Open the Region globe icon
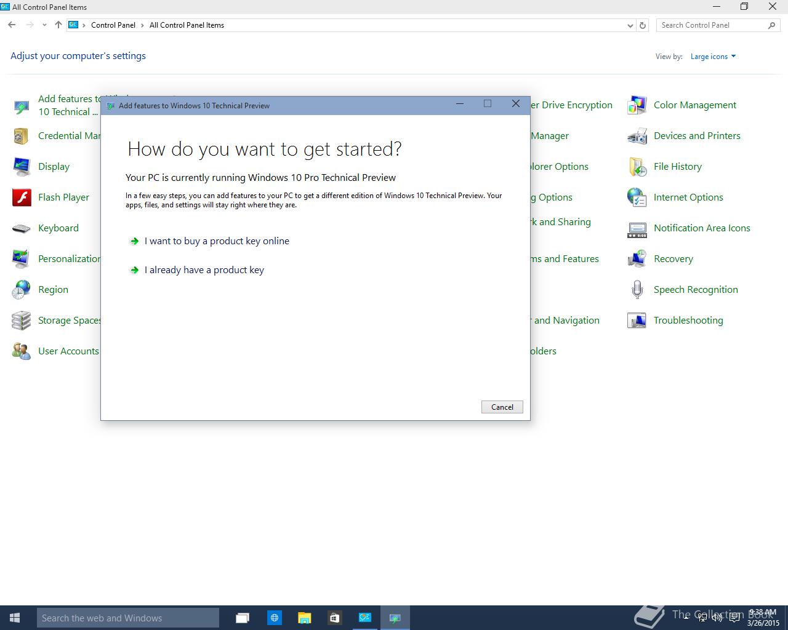 click(x=21, y=290)
